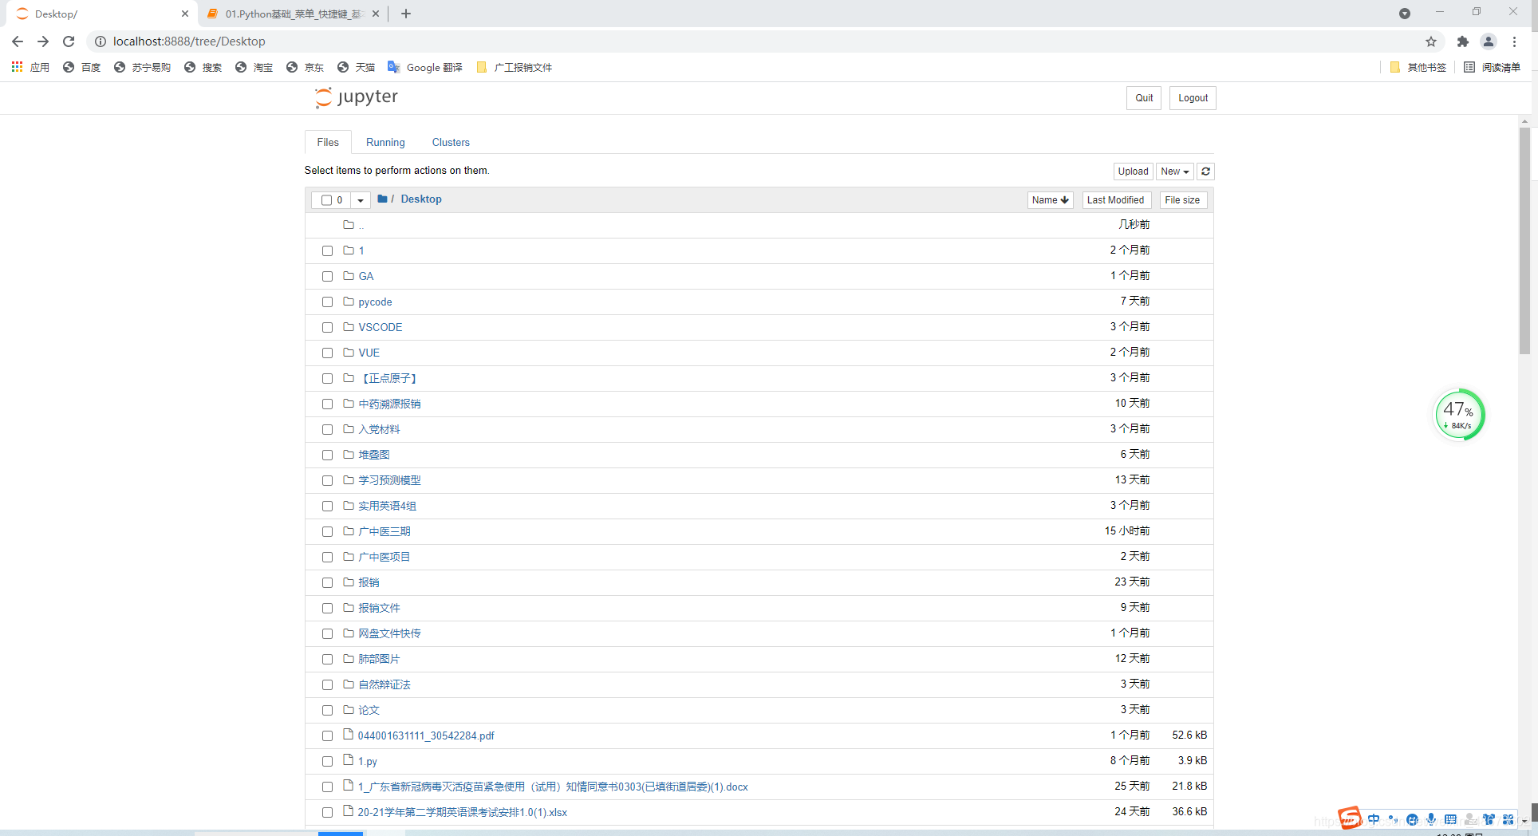Tick the checkbox for 1.py
This screenshot has height=836, width=1538.
pos(327,761)
